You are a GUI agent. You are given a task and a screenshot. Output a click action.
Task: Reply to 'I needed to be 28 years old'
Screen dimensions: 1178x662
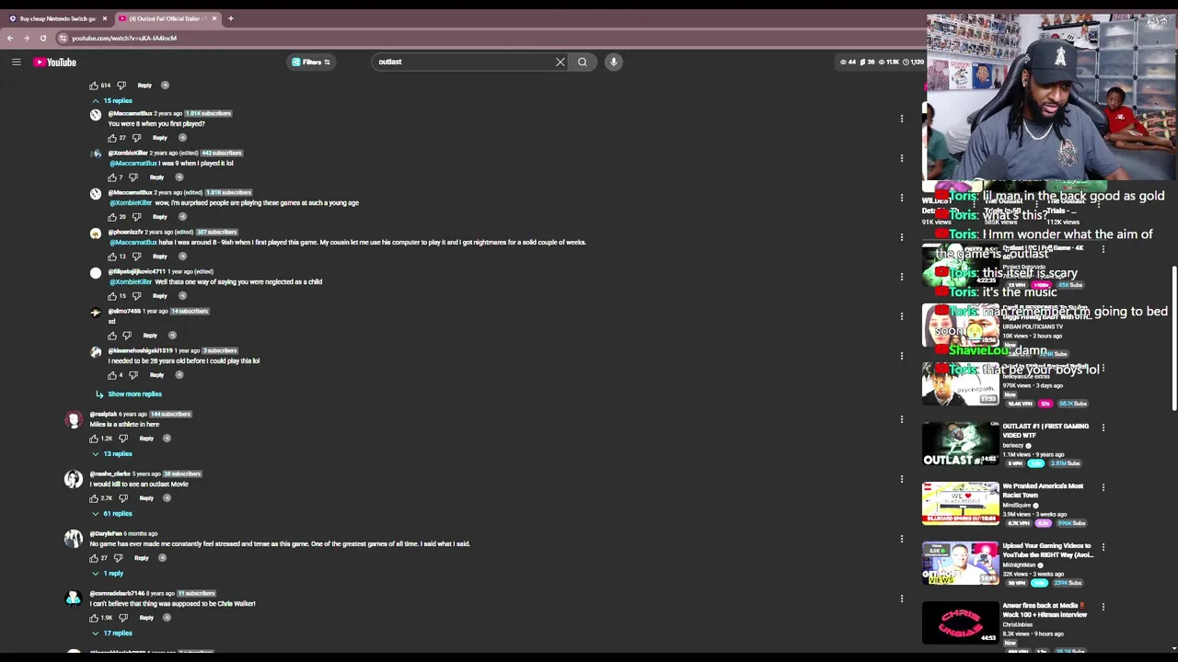[156, 375]
